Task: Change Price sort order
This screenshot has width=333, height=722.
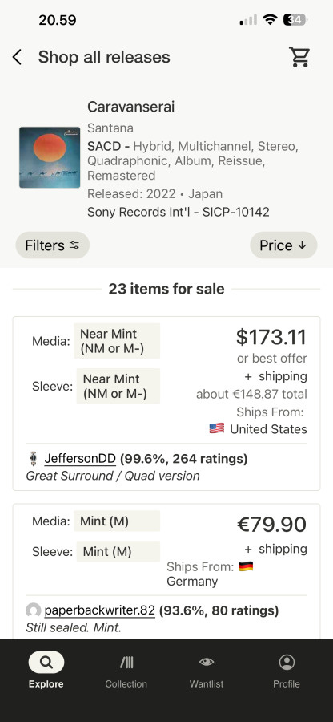Action: 283,245
